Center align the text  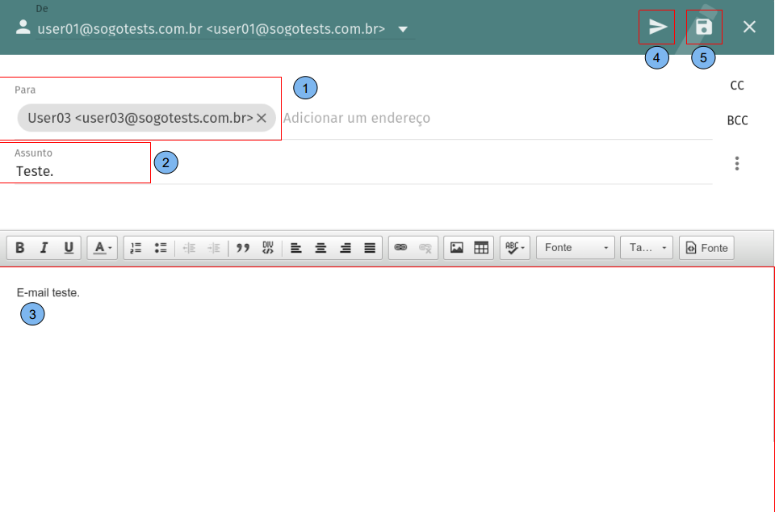[320, 248]
